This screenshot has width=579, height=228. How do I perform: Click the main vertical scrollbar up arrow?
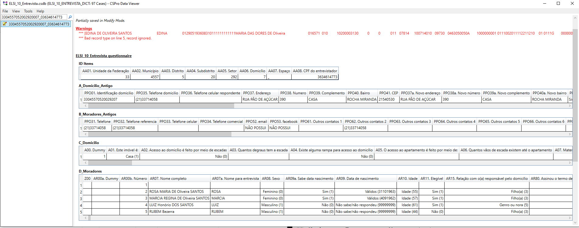point(575,18)
